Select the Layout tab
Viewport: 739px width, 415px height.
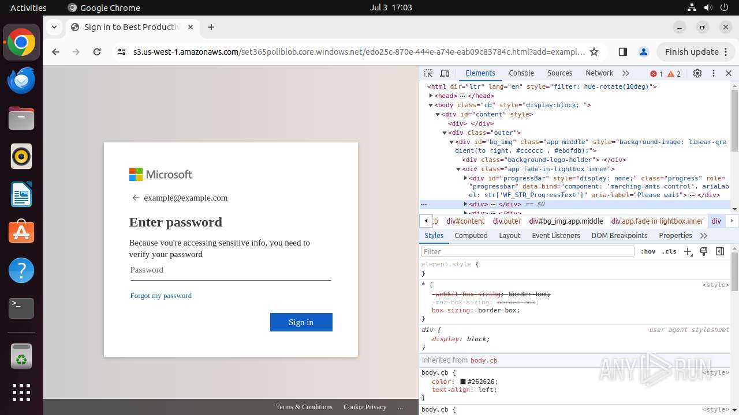pyautogui.click(x=510, y=236)
